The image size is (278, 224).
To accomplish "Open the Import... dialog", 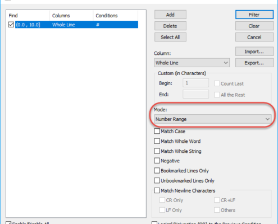I will tap(254, 52).
